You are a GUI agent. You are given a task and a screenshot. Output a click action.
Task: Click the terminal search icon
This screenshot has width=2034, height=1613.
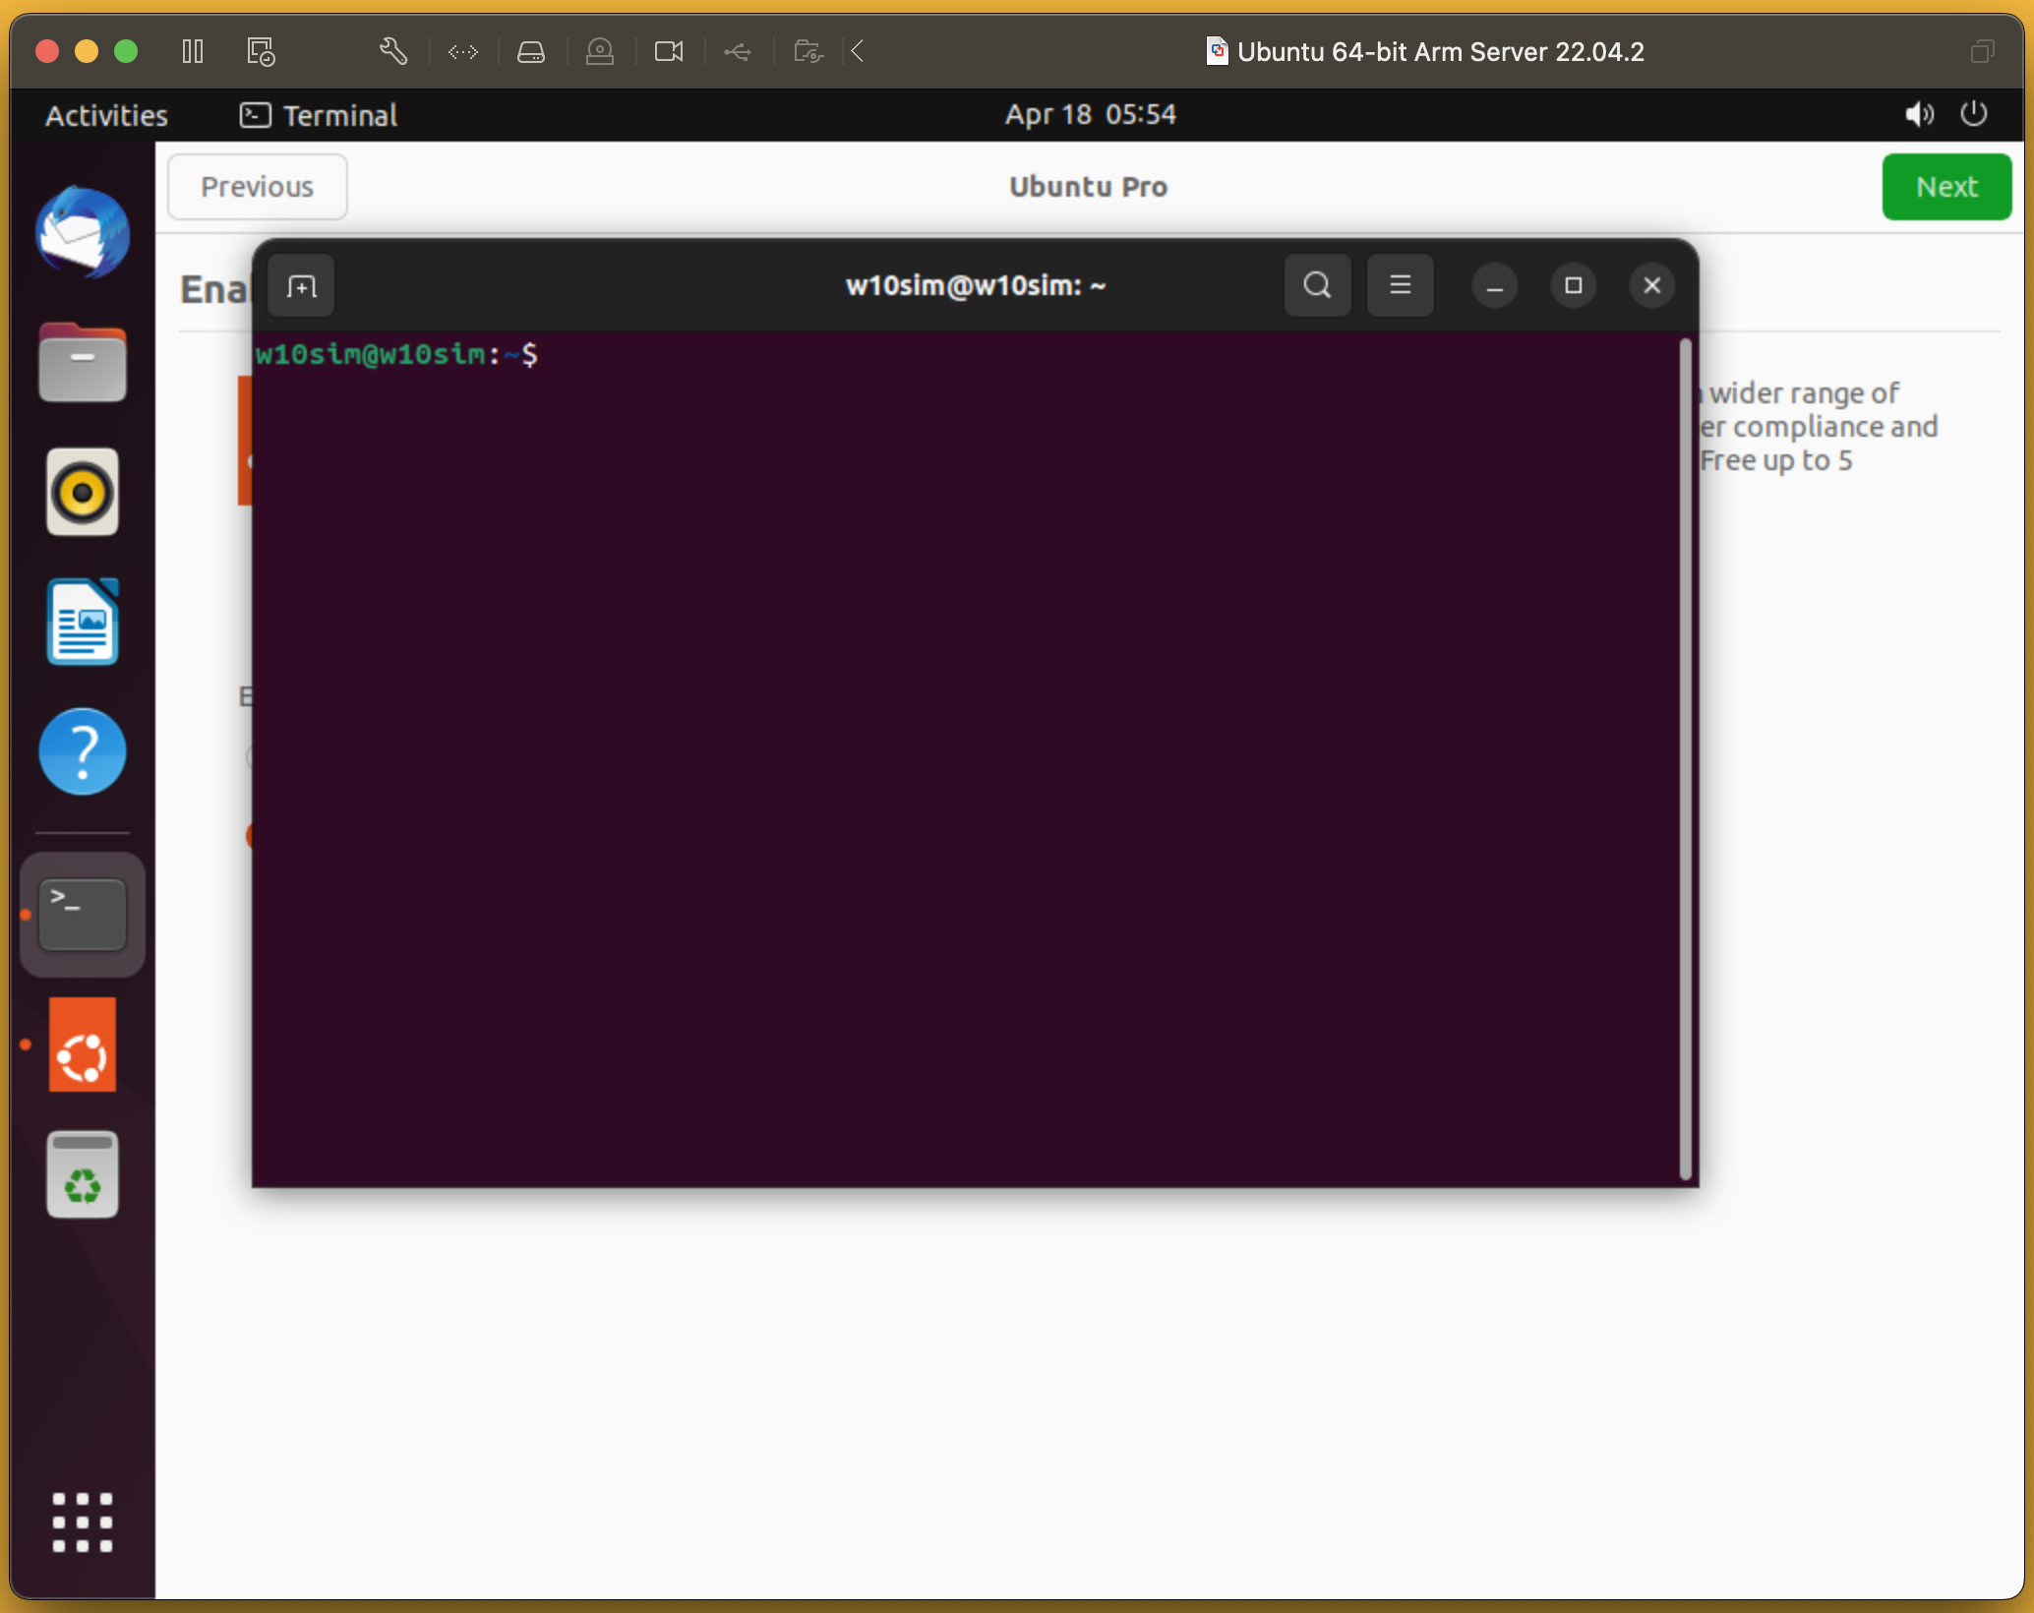(x=1318, y=285)
